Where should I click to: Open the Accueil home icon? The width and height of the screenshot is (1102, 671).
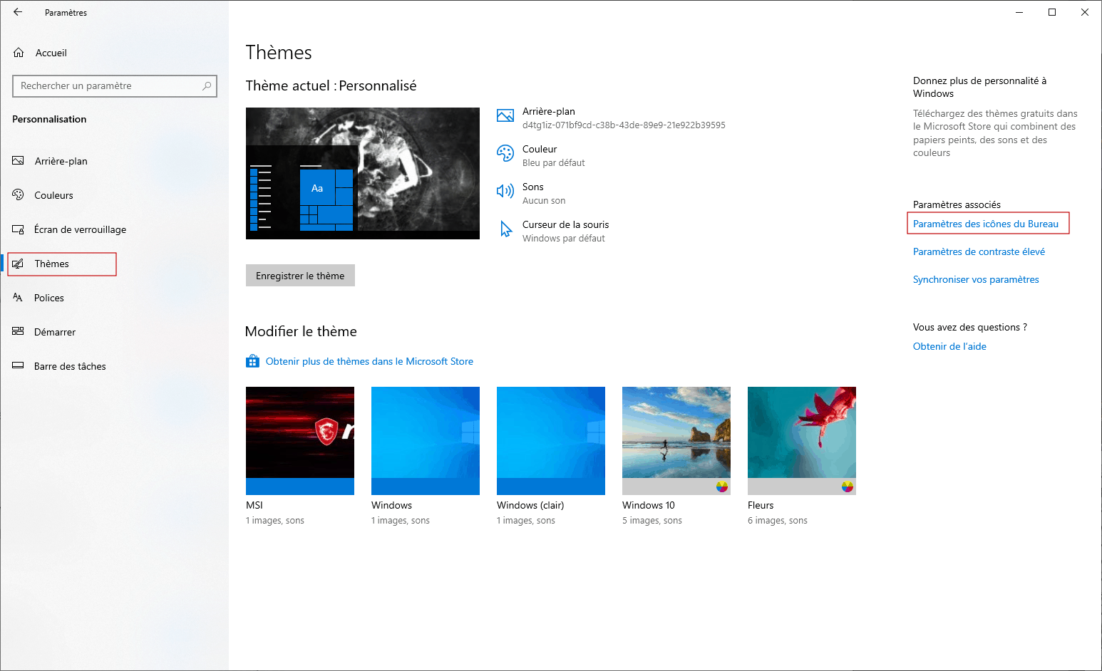[19, 53]
